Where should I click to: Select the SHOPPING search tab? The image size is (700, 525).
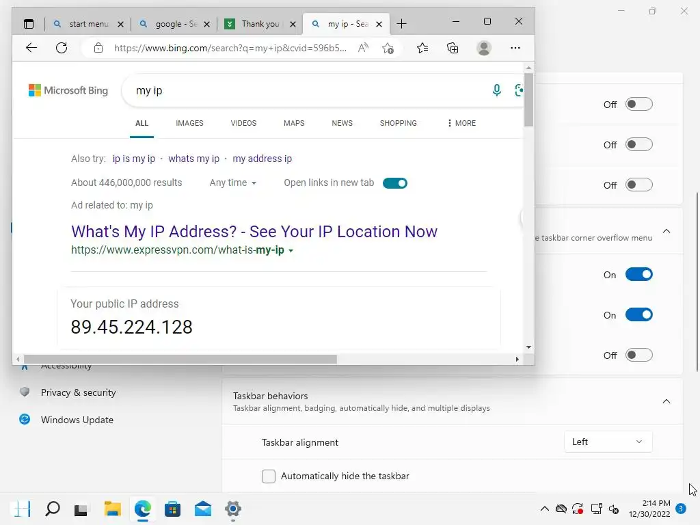[399, 123]
